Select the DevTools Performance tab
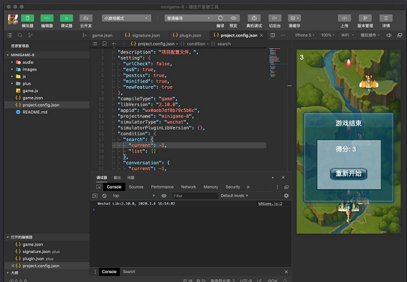The width and height of the screenshot is (407, 282). point(162,187)
